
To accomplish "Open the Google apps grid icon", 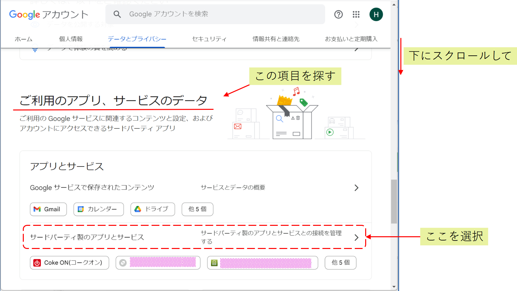I will click(x=356, y=14).
